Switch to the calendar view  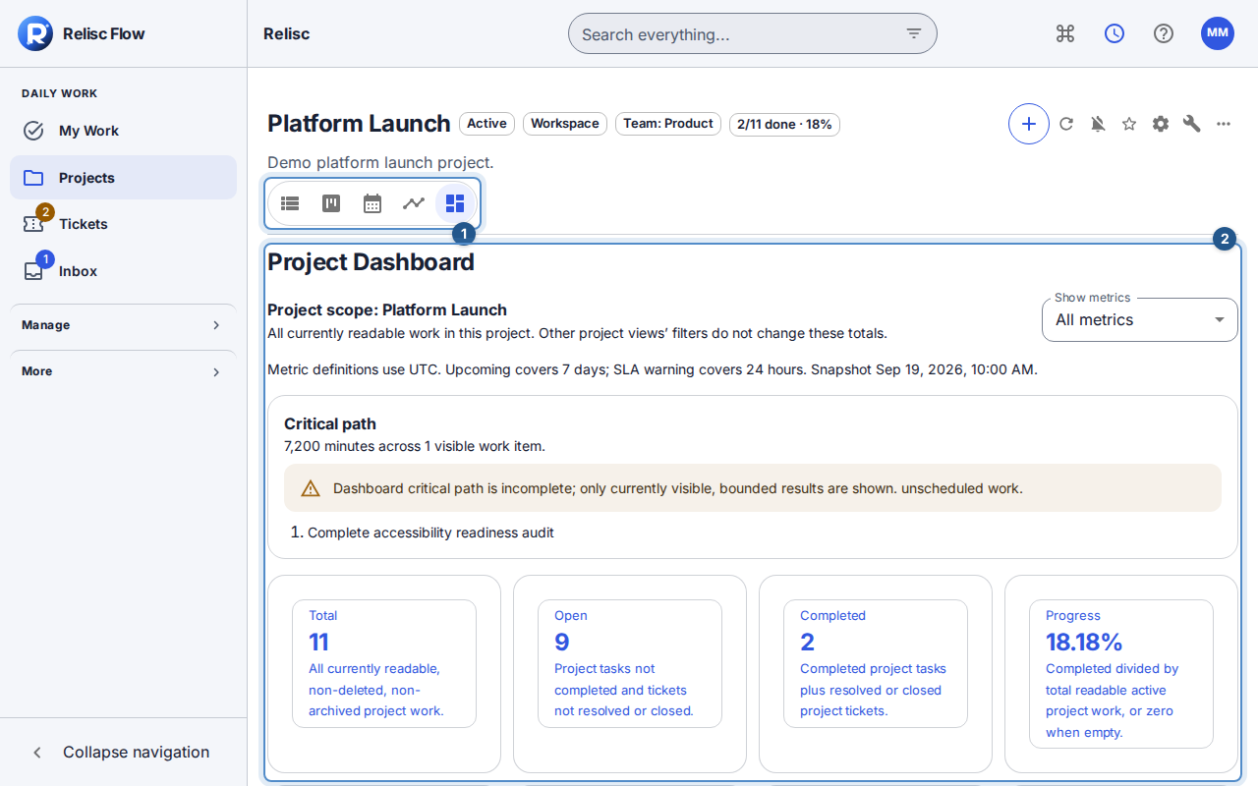click(372, 203)
